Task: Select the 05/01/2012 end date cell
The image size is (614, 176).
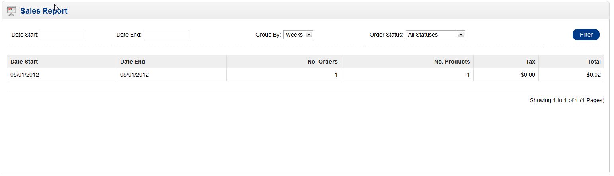Action: coord(134,75)
